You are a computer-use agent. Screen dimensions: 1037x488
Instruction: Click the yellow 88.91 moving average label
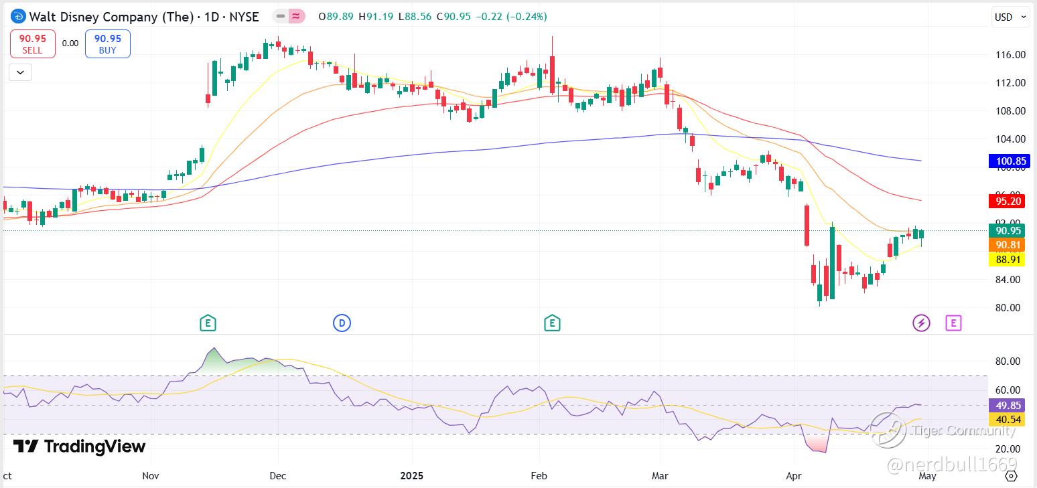pos(1006,259)
